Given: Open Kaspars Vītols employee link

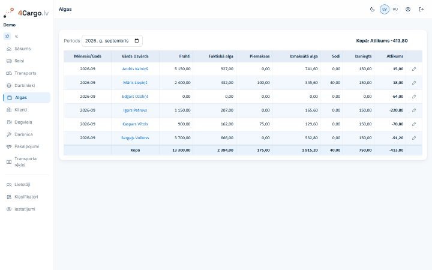Looking at the screenshot, I should (x=135, y=124).
